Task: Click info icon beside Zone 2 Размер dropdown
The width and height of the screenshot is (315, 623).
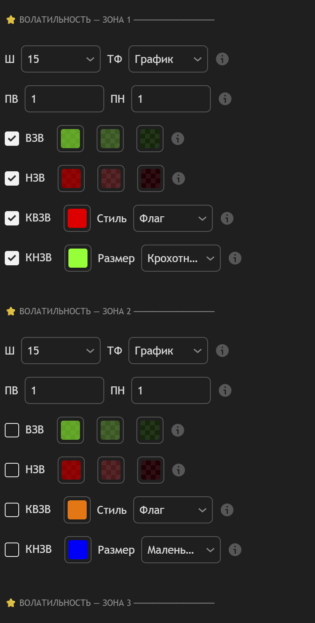Action: point(235,550)
